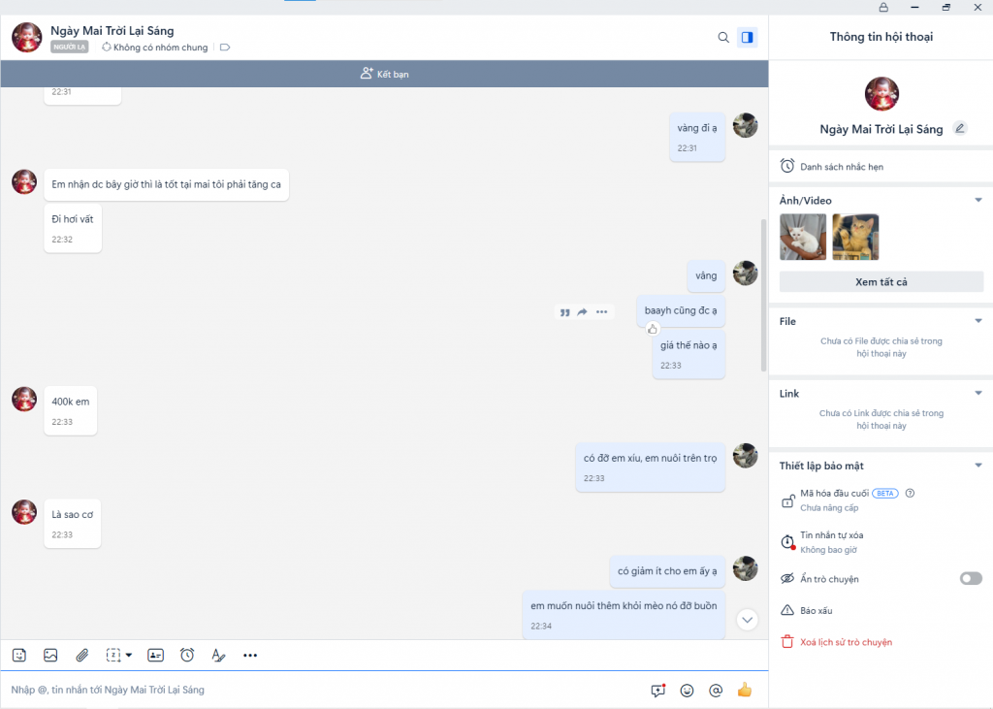
Task: Quote the 'baayh cũng đc ạ' message
Action: pyautogui.click(x=564, y=311)
